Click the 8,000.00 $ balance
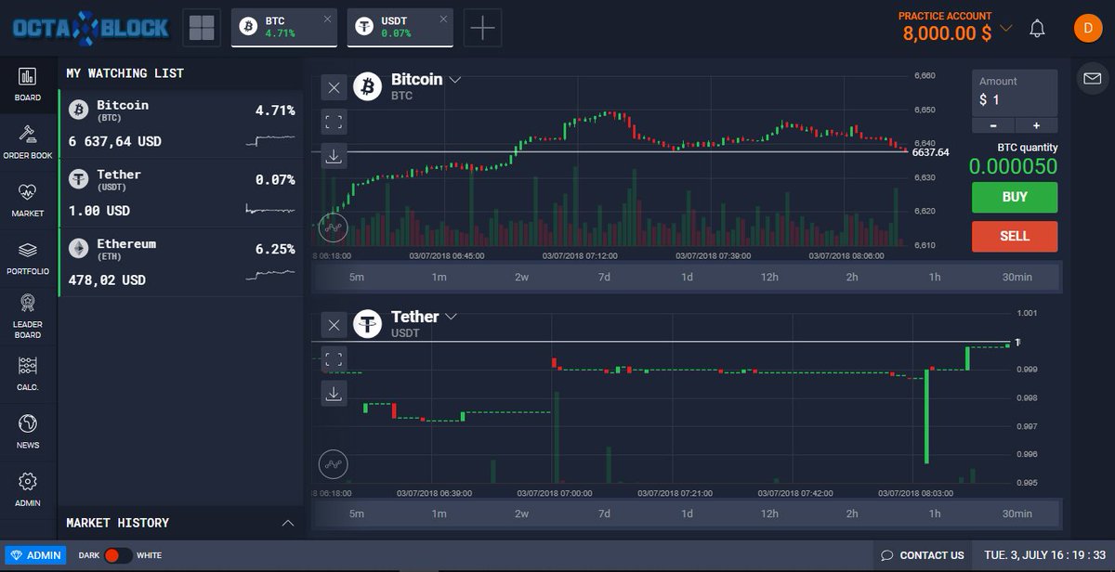The image size is (1115, 572). tap(947, 32)
